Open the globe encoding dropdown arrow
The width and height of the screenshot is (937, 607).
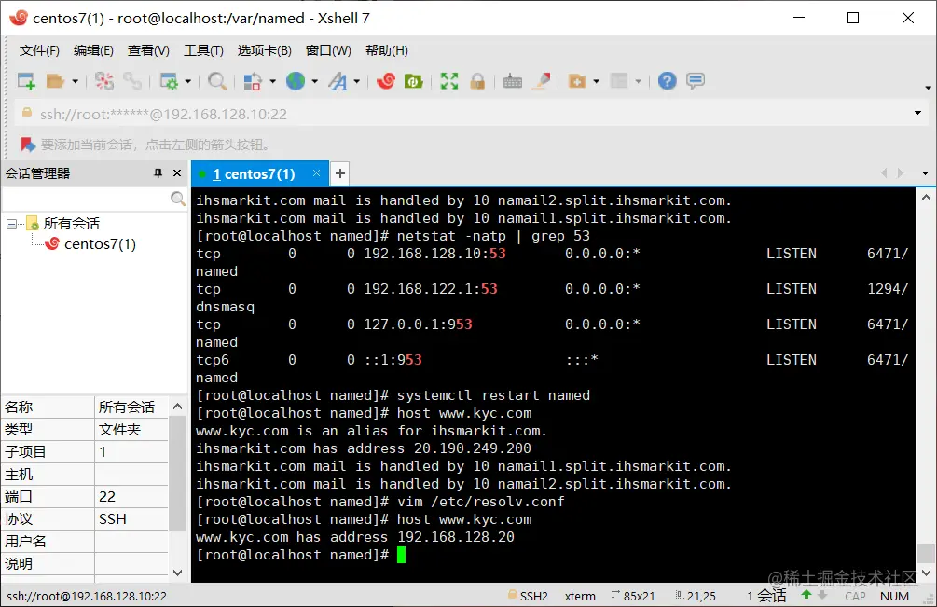coord(314,81)
